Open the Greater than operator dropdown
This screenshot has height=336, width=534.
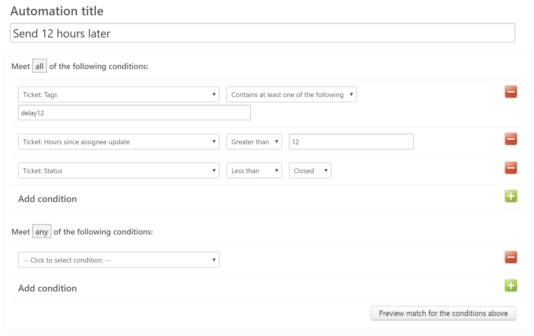click(x=254, y=142)
